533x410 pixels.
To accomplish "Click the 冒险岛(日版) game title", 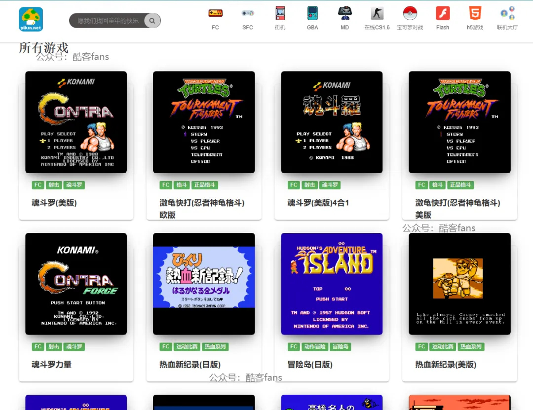I will click(310, 365).
